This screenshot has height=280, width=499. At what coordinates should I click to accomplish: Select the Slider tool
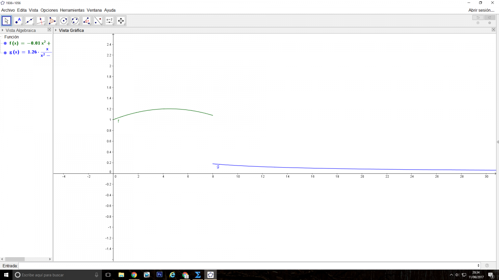[x=109, y=21]
